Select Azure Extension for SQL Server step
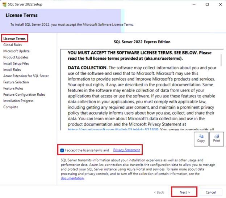The image size is (226, 198). pos(26,76)
